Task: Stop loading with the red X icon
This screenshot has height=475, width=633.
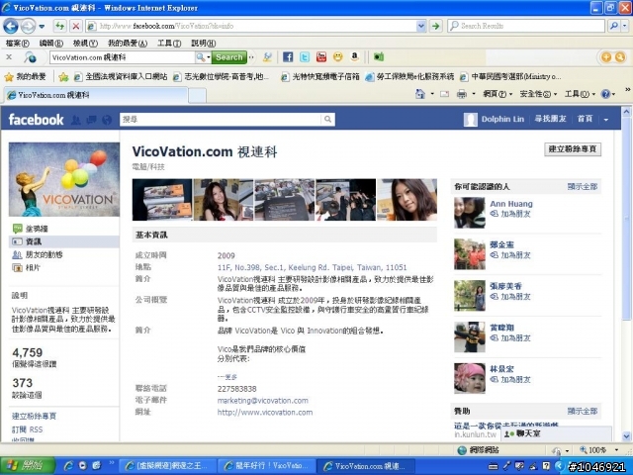Action: (x=75, y=27)
